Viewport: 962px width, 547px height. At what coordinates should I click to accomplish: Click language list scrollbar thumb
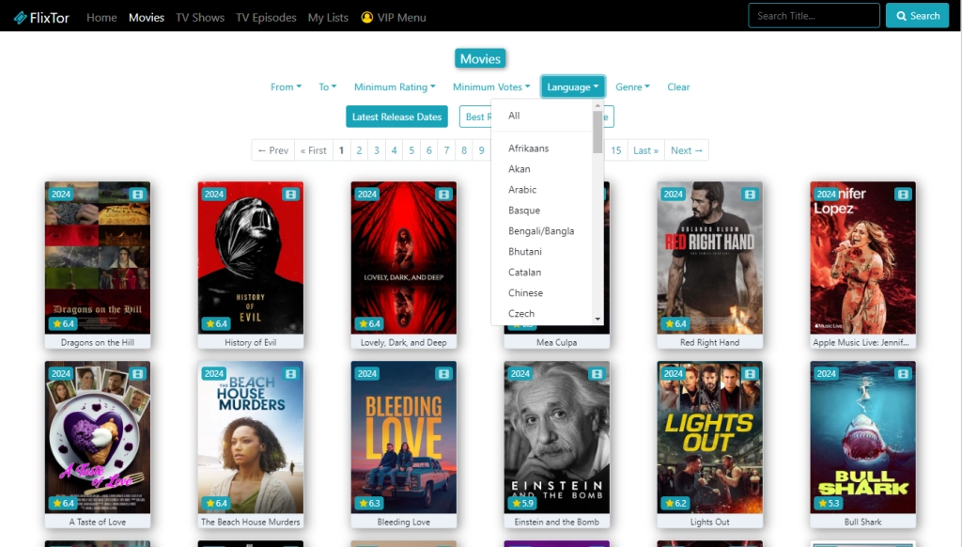click(597, 132)
